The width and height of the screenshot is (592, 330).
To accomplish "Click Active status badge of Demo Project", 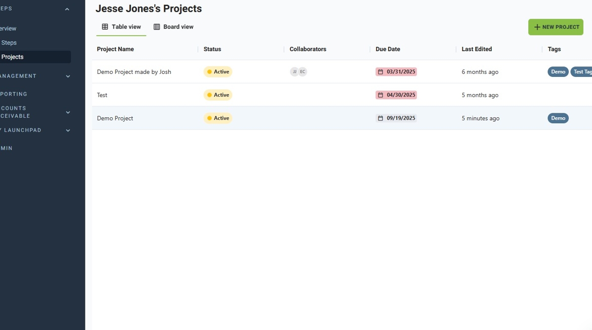I will tap(218, 118).
